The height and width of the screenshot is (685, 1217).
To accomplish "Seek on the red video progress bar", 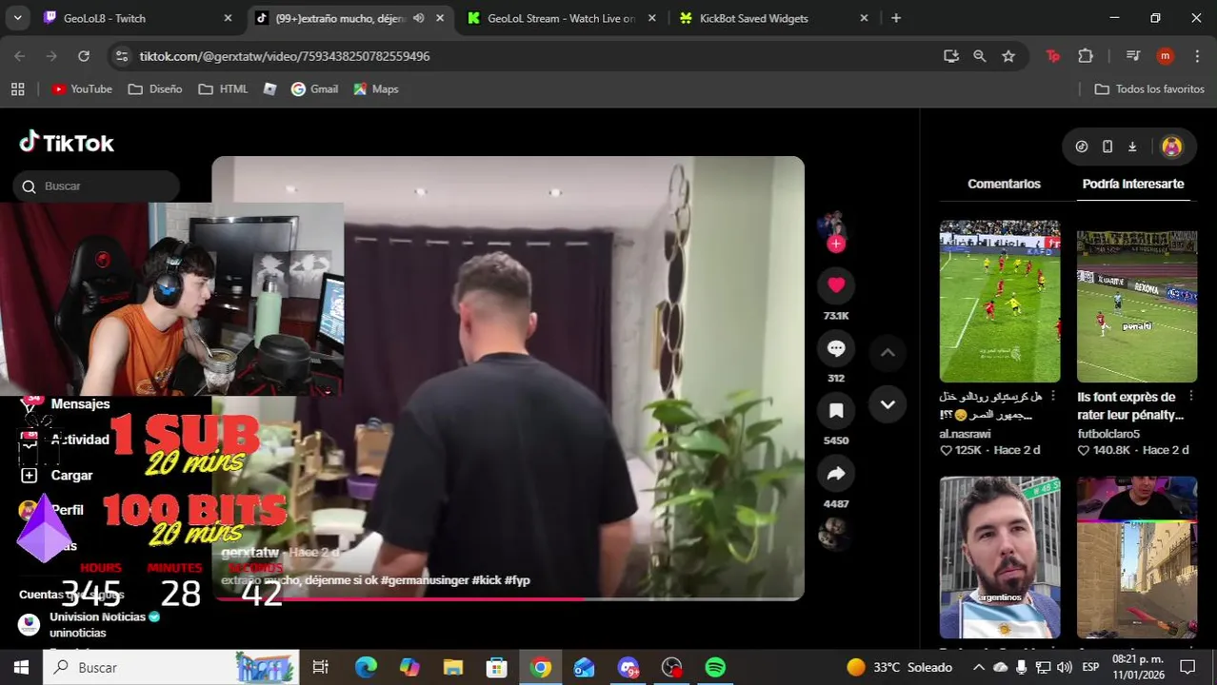I will tap(508, 598).
